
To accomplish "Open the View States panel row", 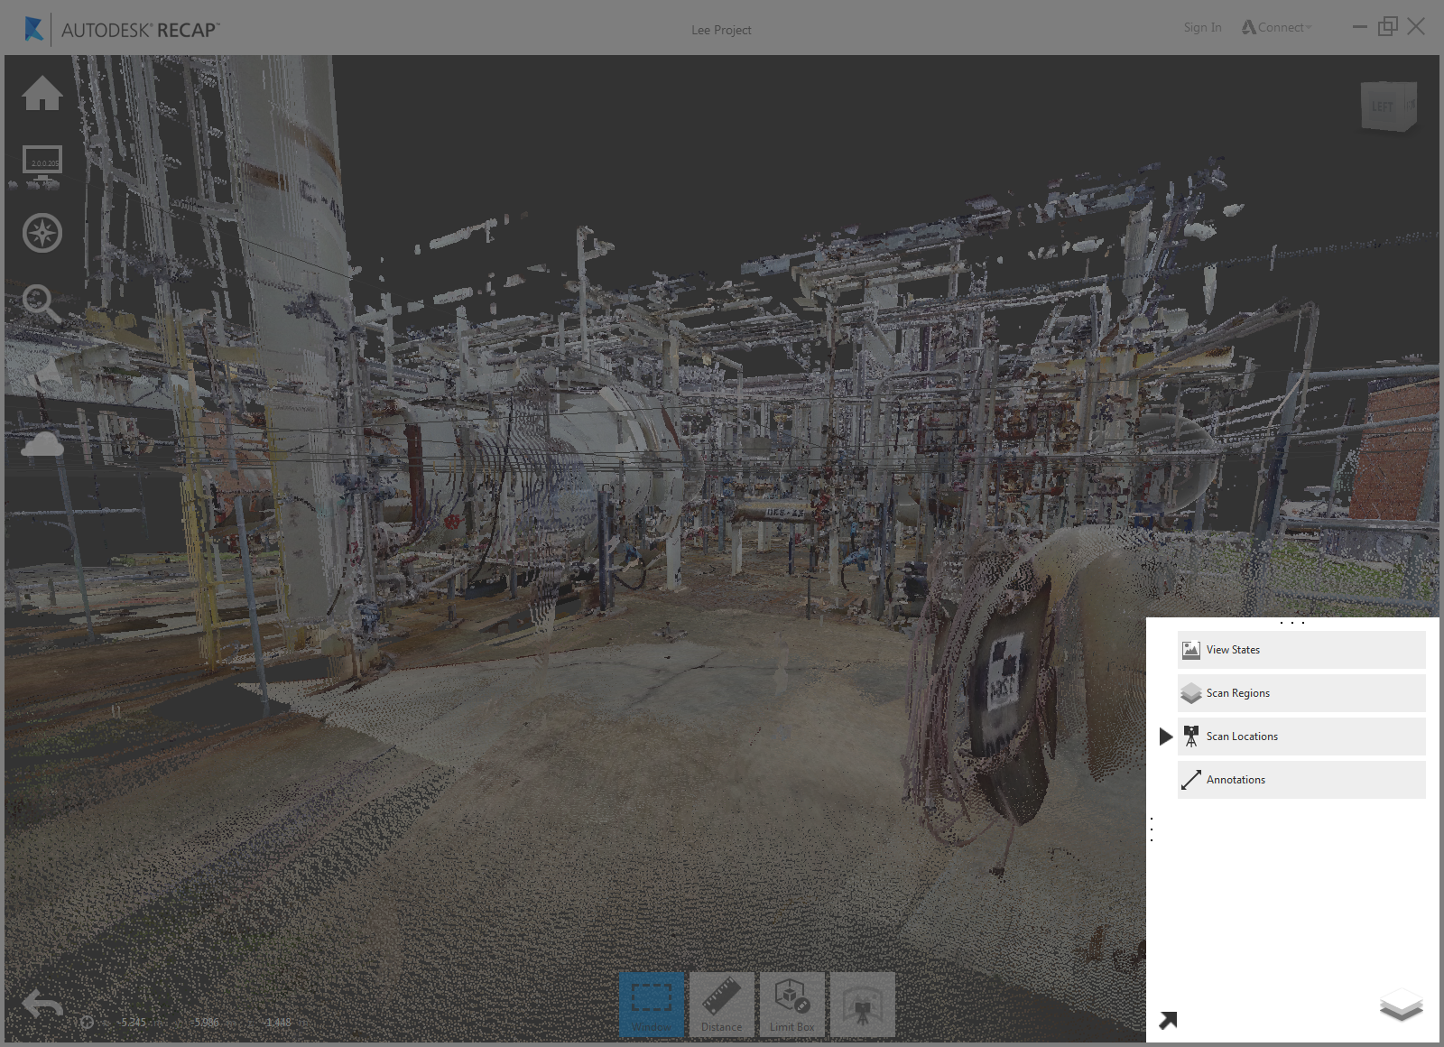I will (x=1301, y=650).
